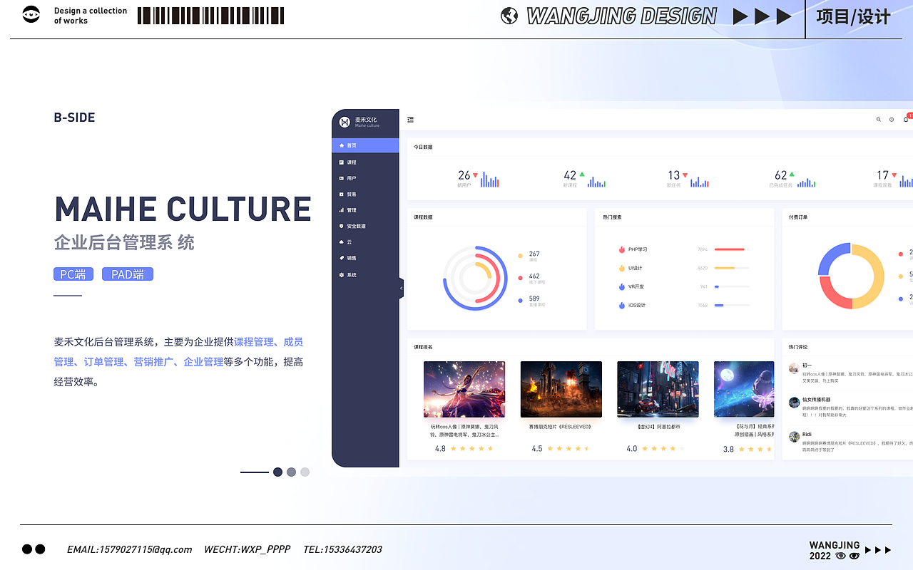Open the 花与月 moon illustration thumbnail
Screen dimensions: 913x570
tap(744, 389)
